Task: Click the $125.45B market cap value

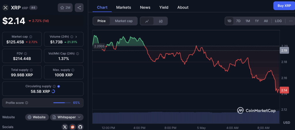Action: point(15,42)
